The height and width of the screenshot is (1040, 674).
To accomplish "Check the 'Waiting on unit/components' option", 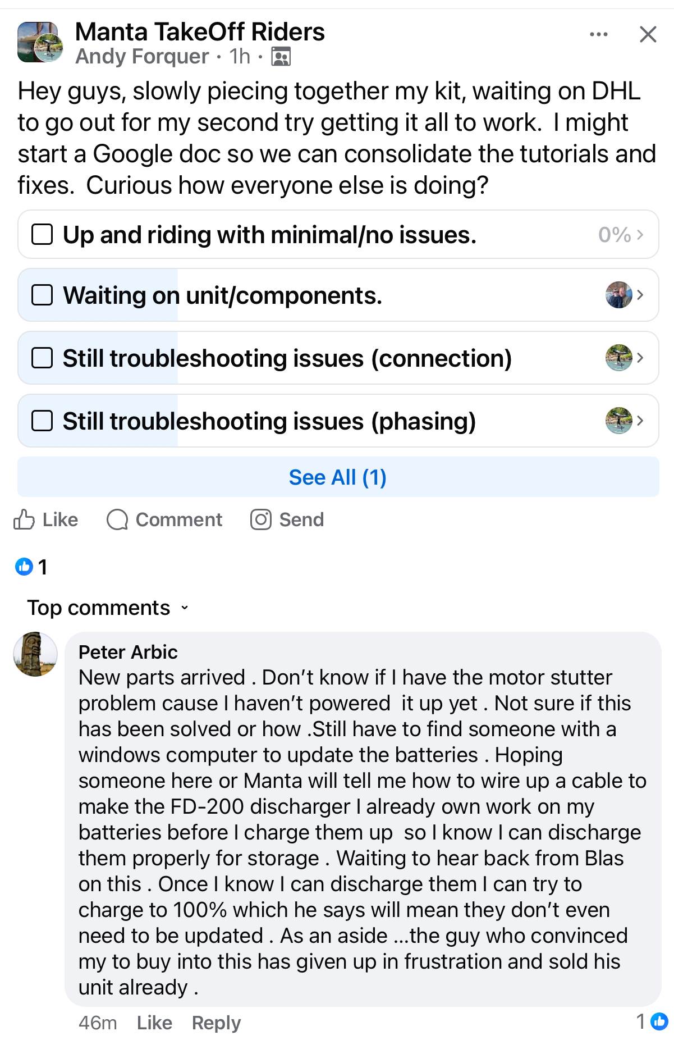I will 42,295.
